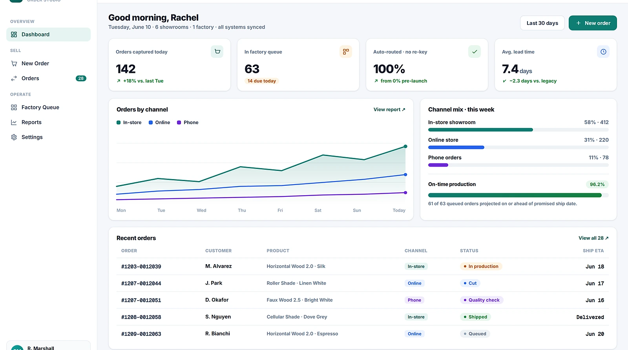The width and height of the screenshot is (628, 350).
Task: Click the In production status badge
Action: point(481,267)
